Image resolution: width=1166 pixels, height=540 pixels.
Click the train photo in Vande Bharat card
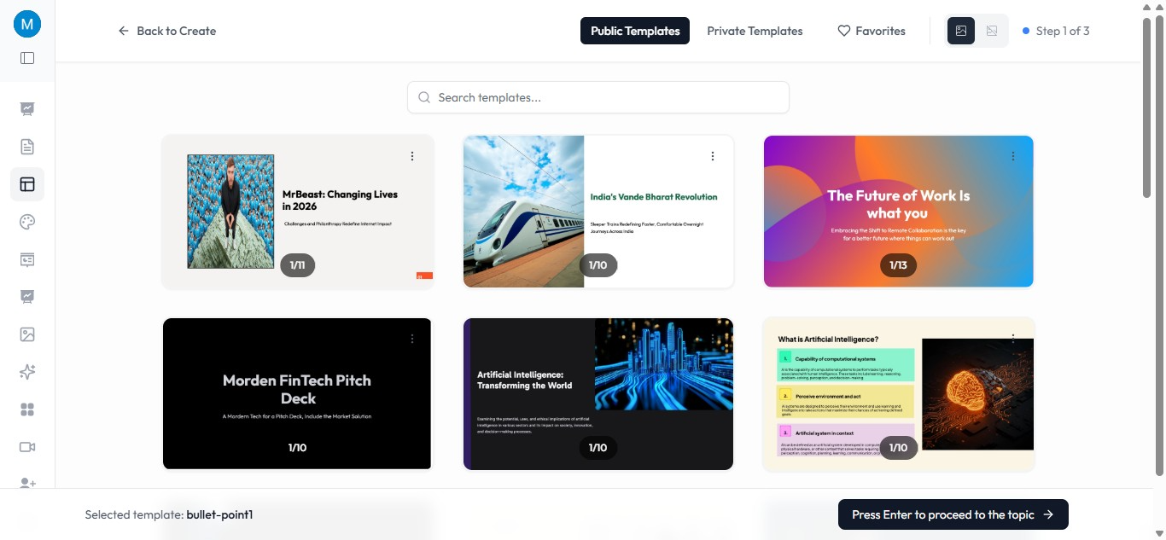[x=523, y=212]
